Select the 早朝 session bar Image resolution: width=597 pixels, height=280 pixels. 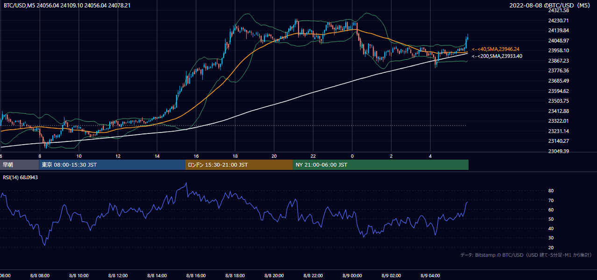(x=20, y=165)
